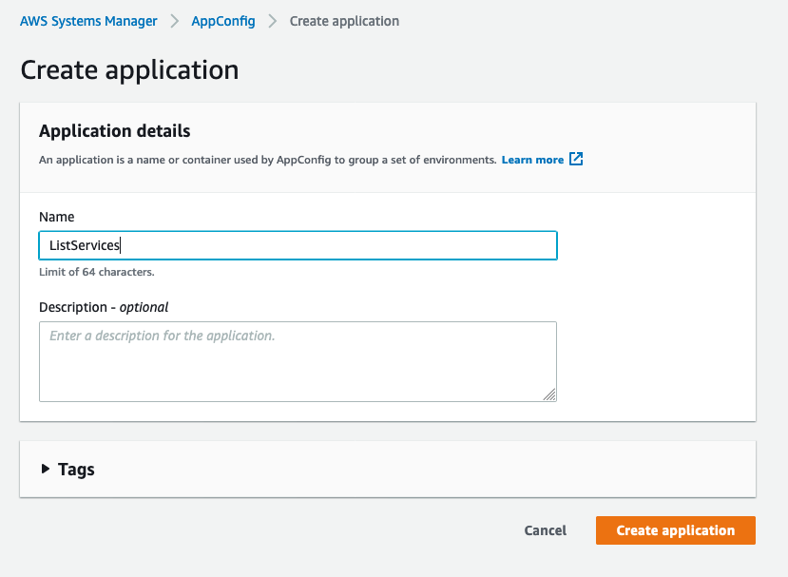
Task: Click the Create application page title
Action: 129,69
